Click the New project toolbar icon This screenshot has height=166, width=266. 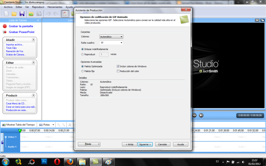6,14
